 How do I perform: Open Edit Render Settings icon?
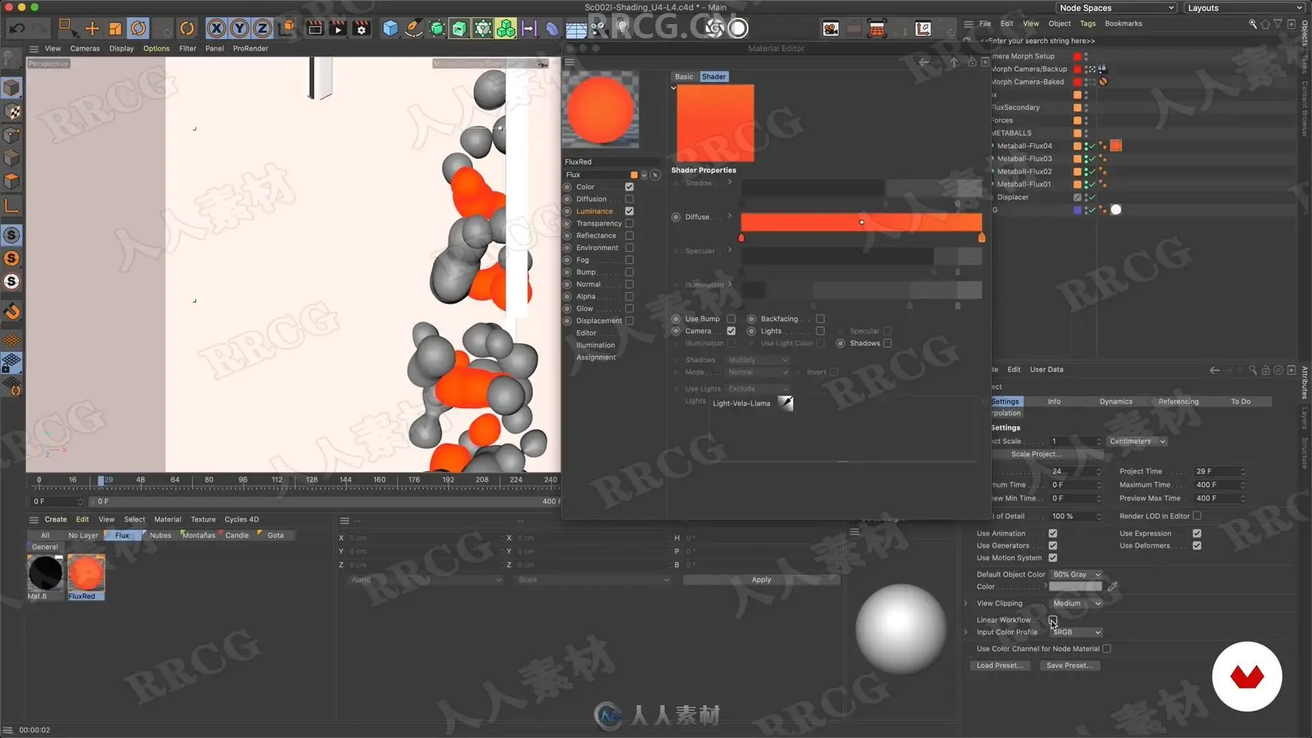click(x=361, y=28)
